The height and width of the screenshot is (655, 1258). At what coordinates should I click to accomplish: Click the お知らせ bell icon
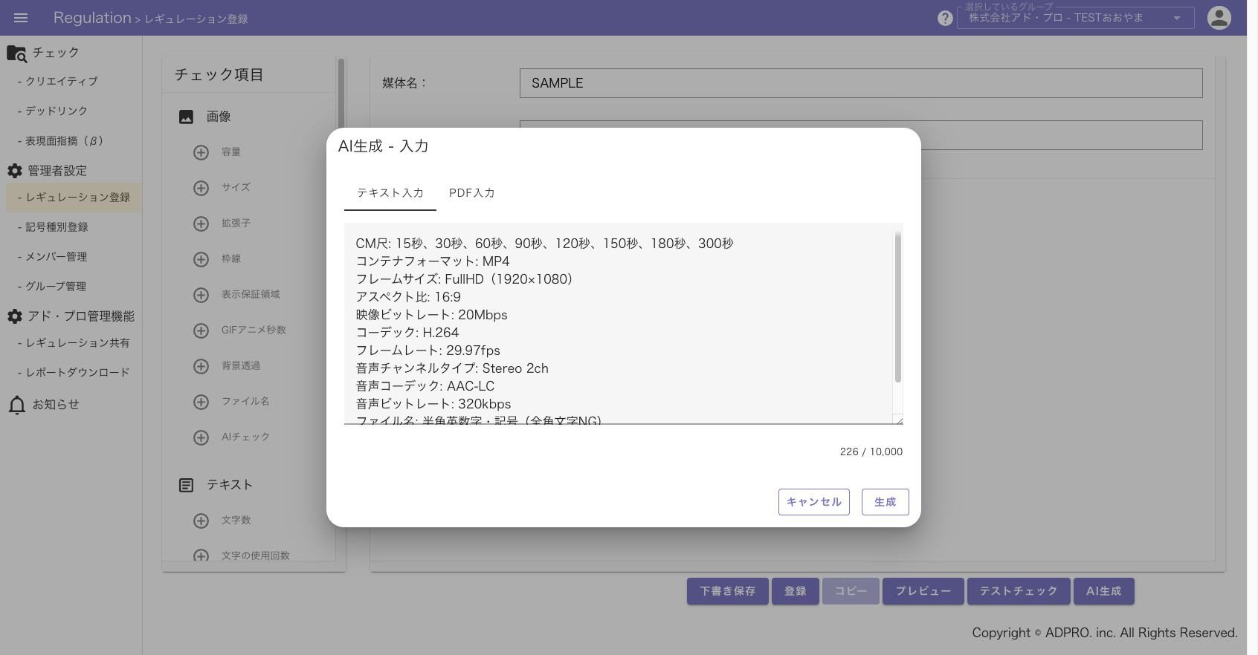coord(16,405)
